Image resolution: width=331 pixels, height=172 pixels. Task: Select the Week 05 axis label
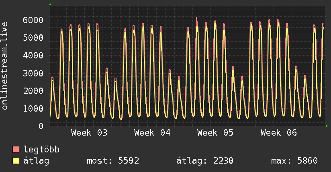215,133
